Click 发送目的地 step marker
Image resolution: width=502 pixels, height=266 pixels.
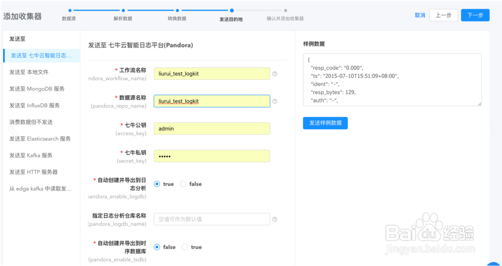pyautogui.click(x=231, y=11)
